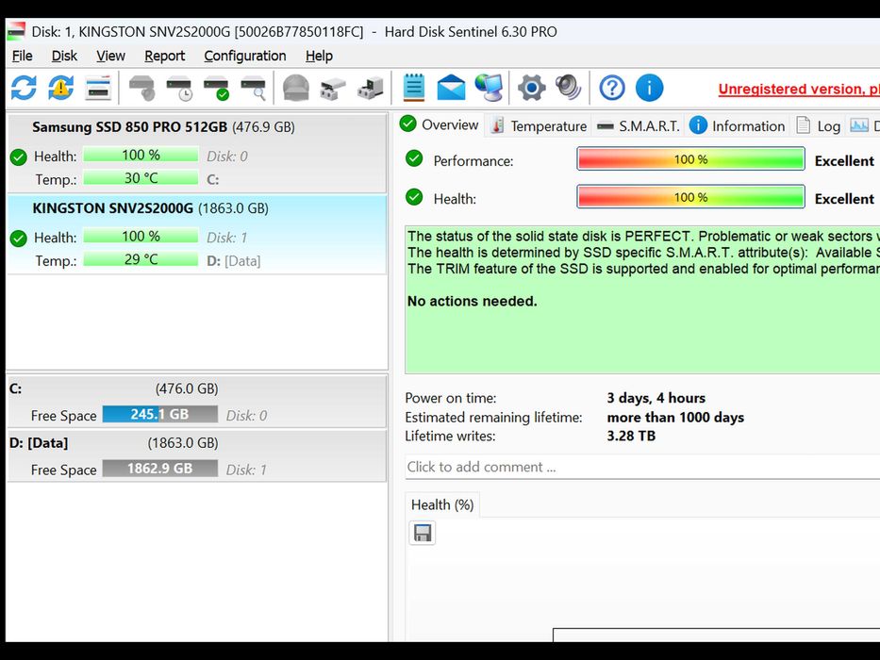This screenshot has width=880, height=660.
Task: Open the Configuration menu
Action: [245, 56]
